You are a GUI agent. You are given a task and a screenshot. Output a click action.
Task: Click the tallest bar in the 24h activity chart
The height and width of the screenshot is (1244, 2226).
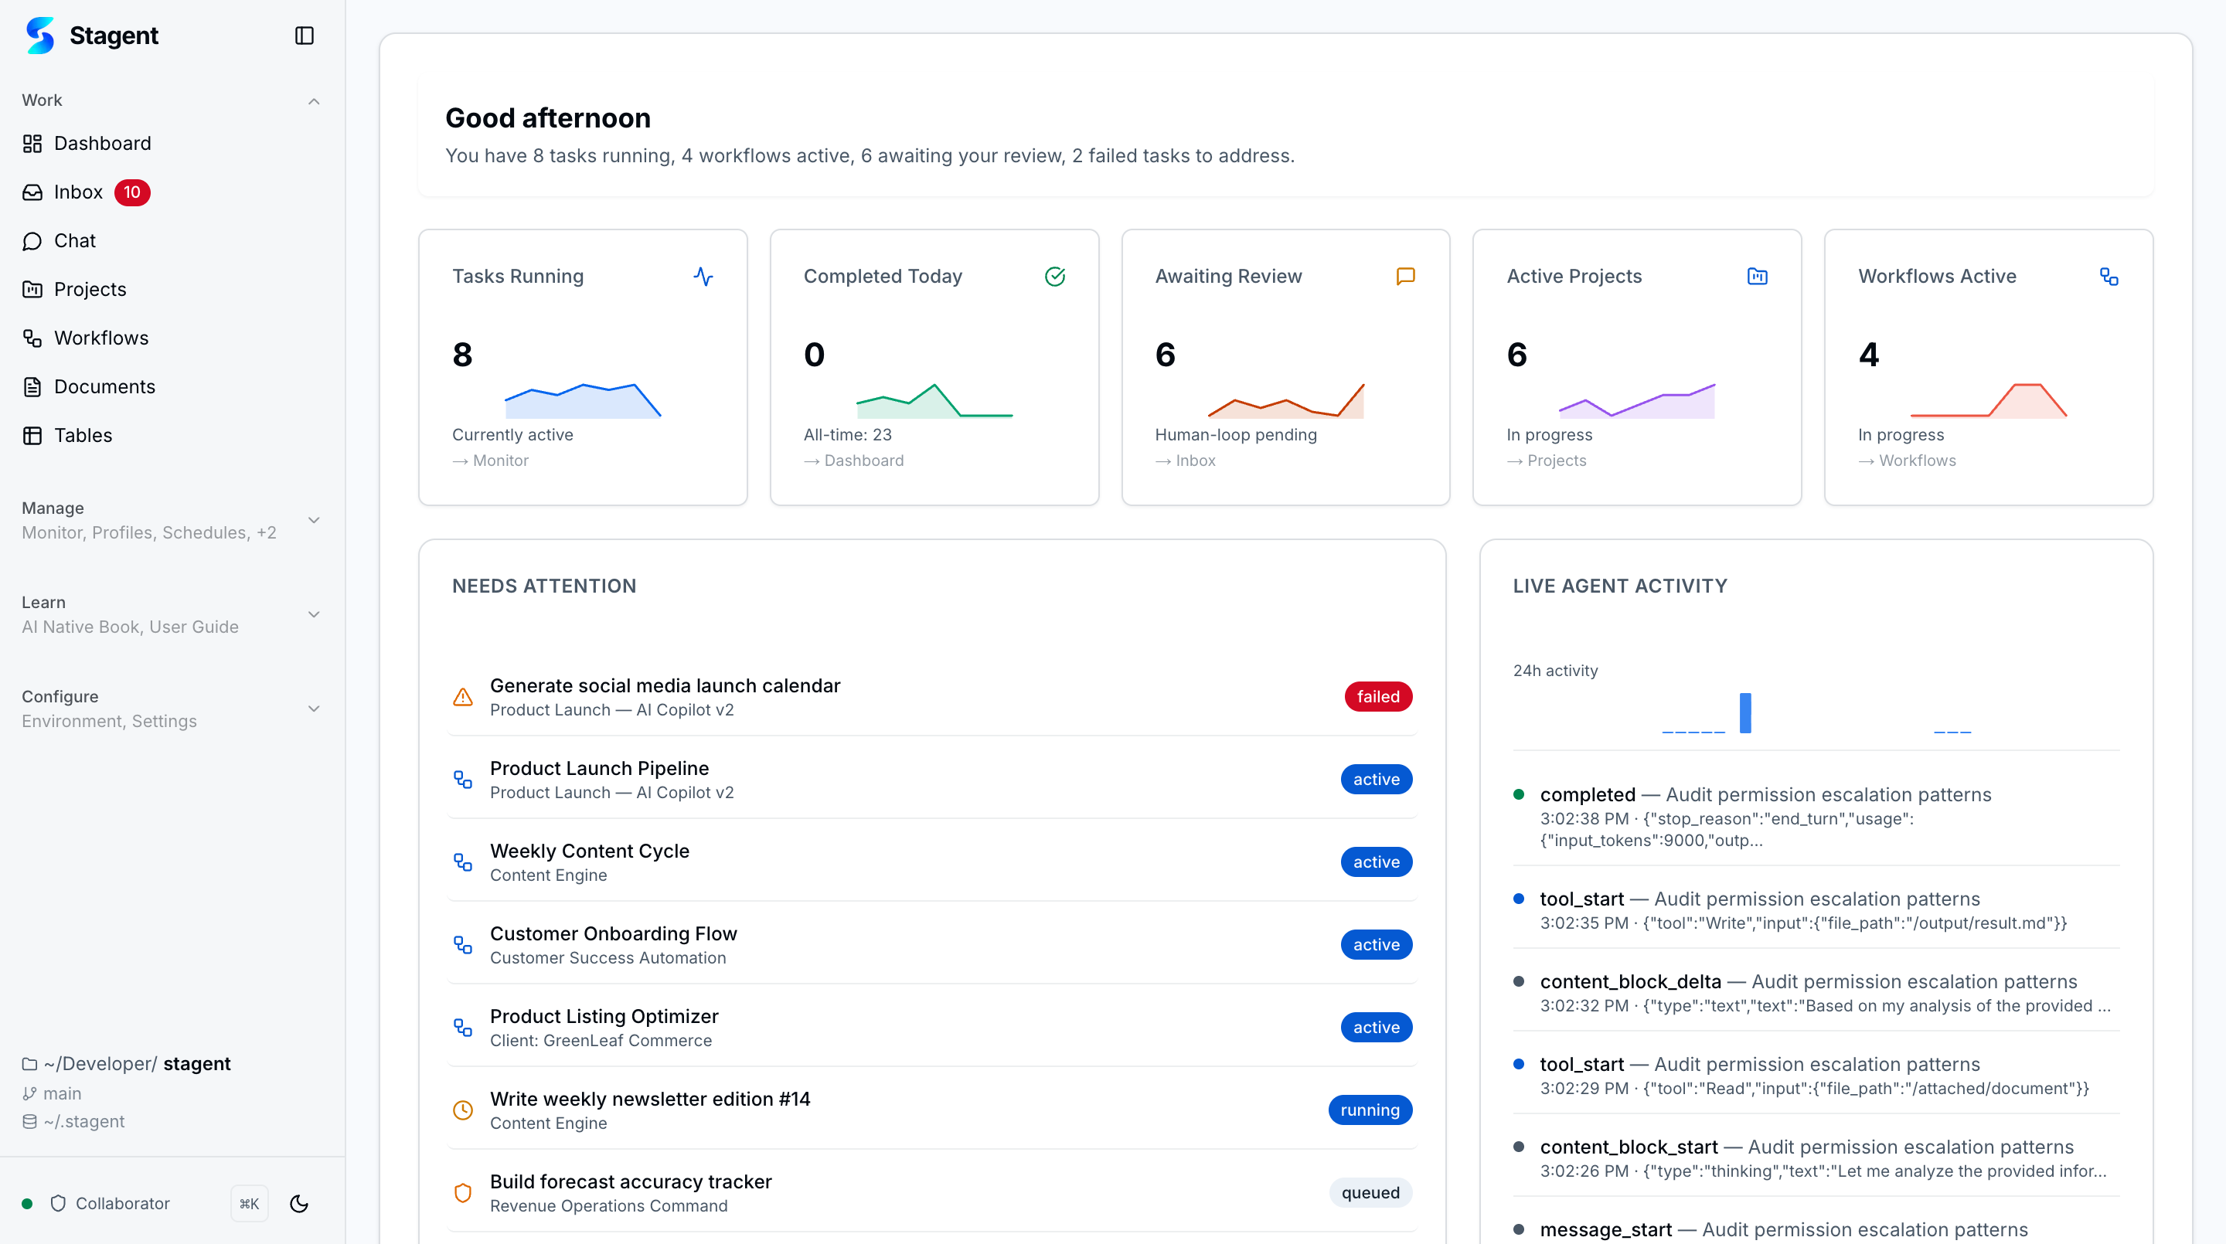tap(1745, 712)
